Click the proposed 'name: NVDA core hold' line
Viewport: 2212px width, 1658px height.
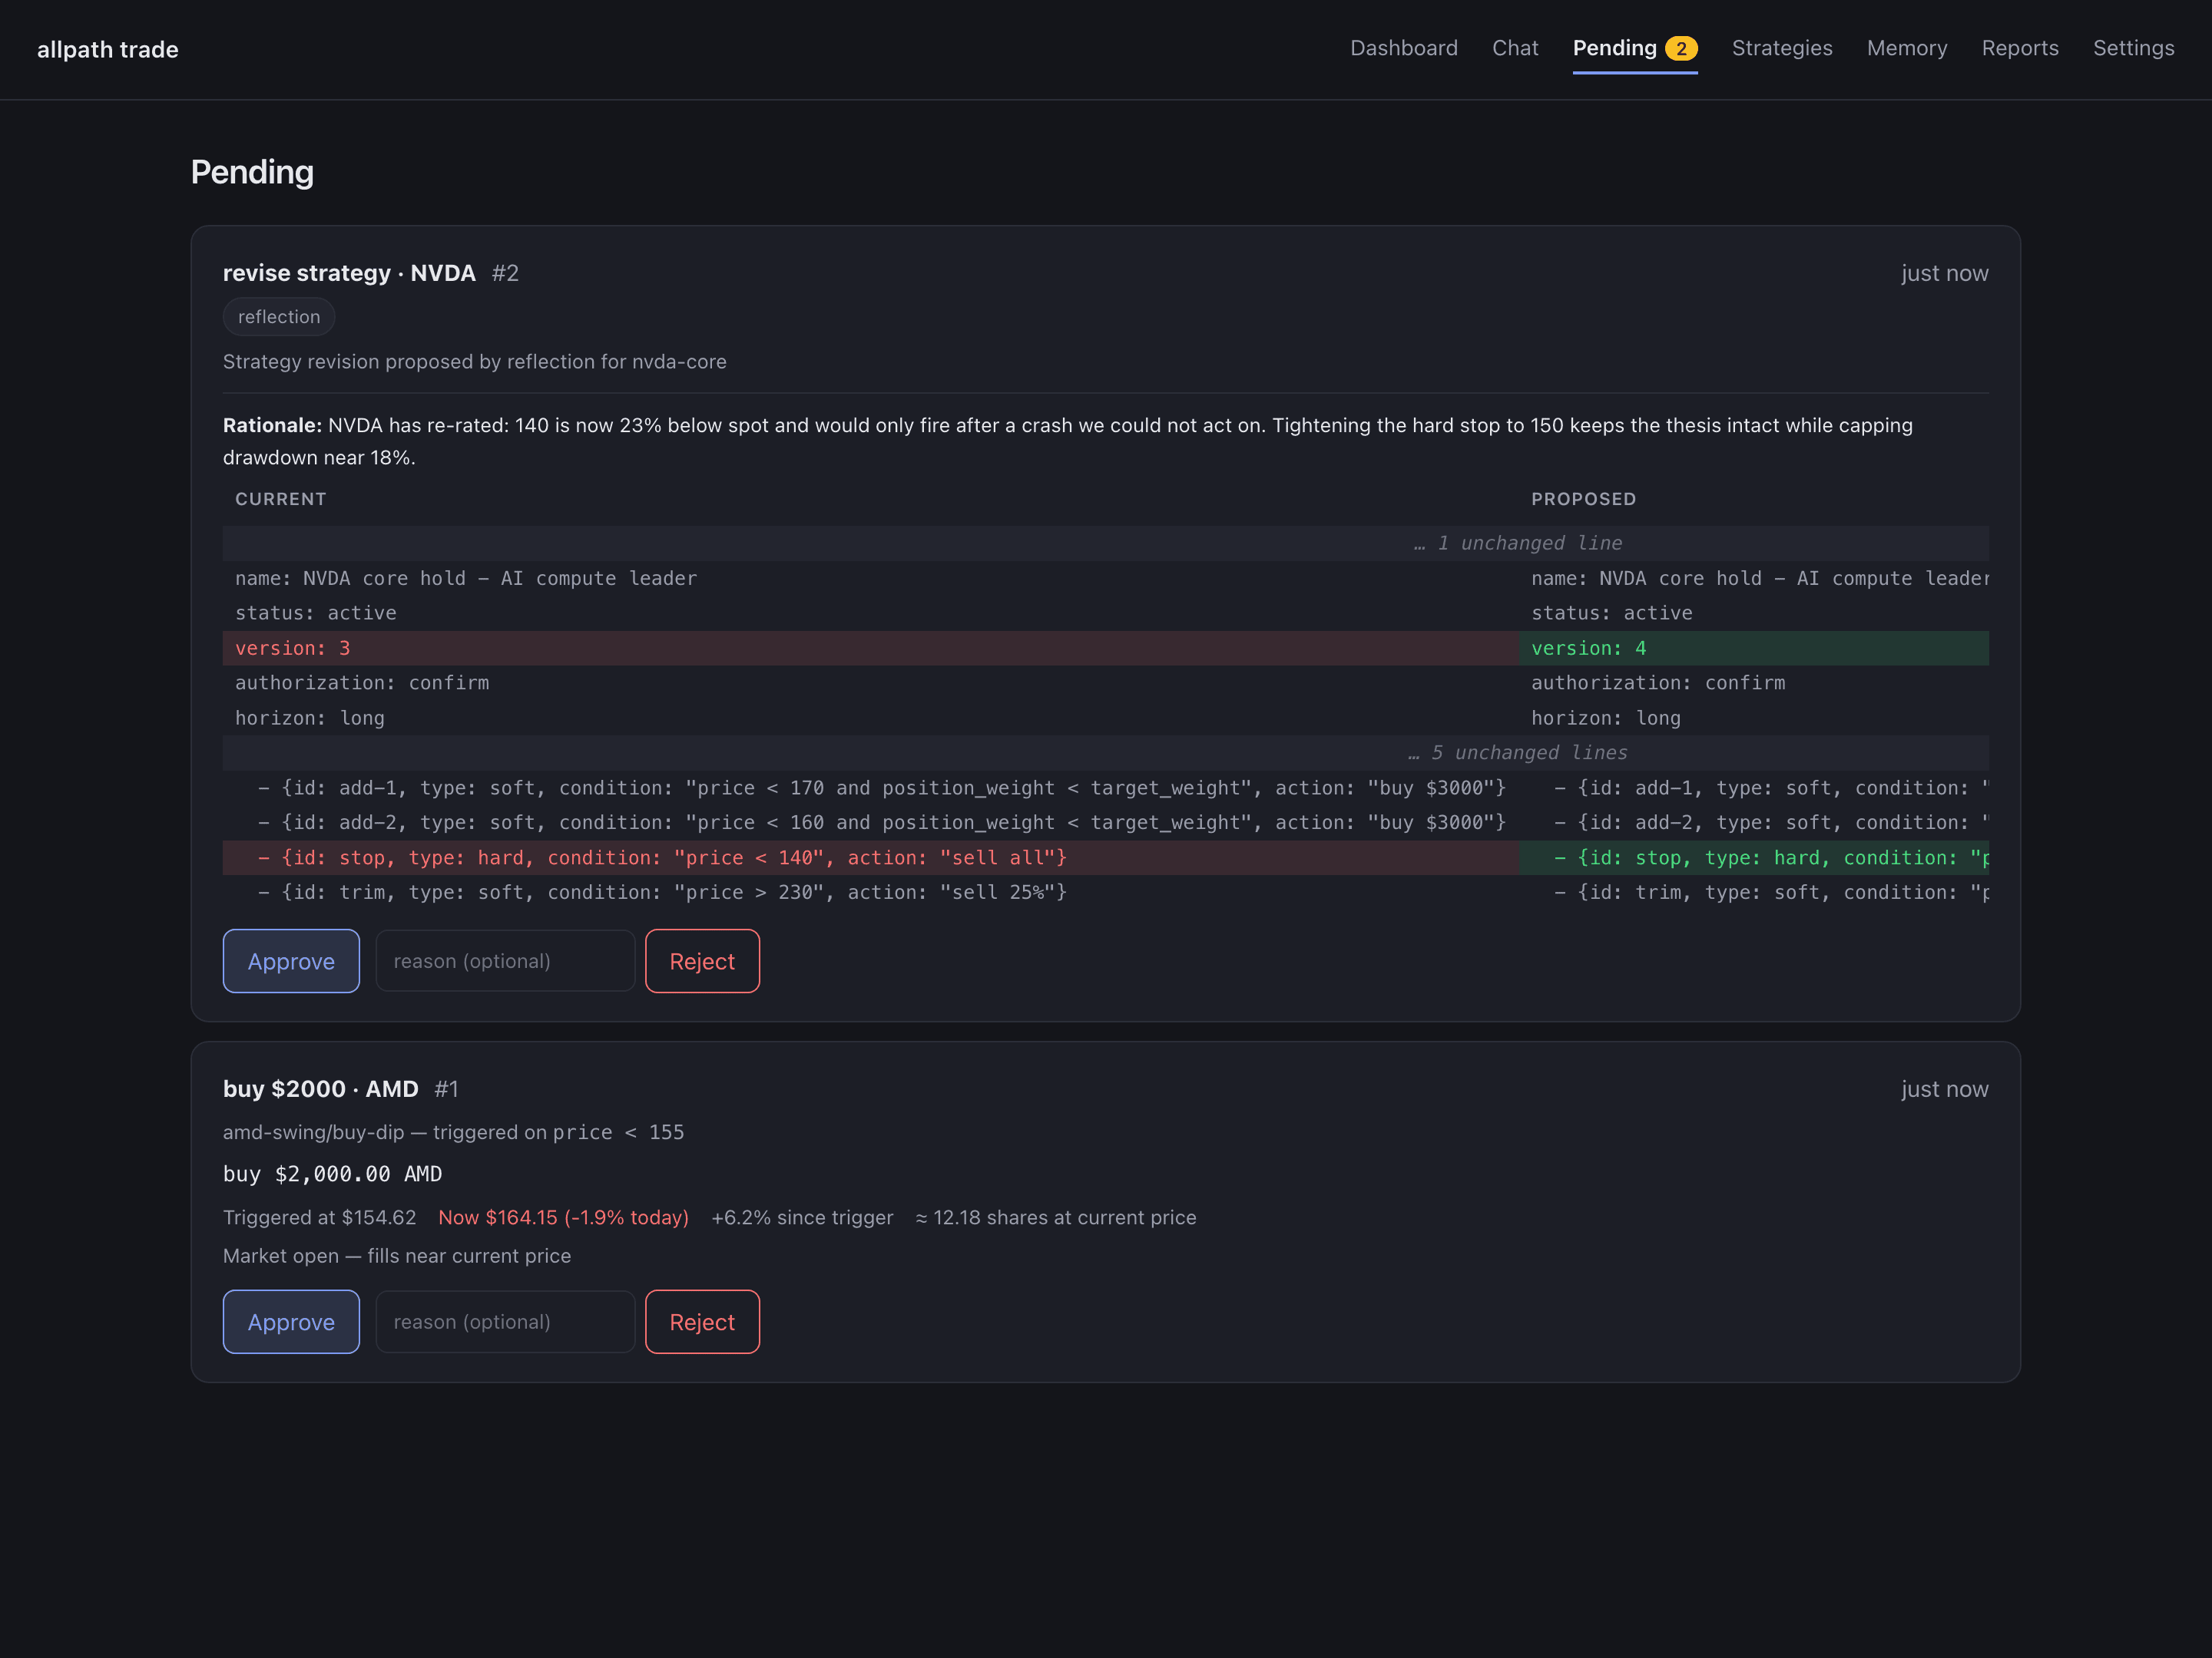pos(1754,578)
